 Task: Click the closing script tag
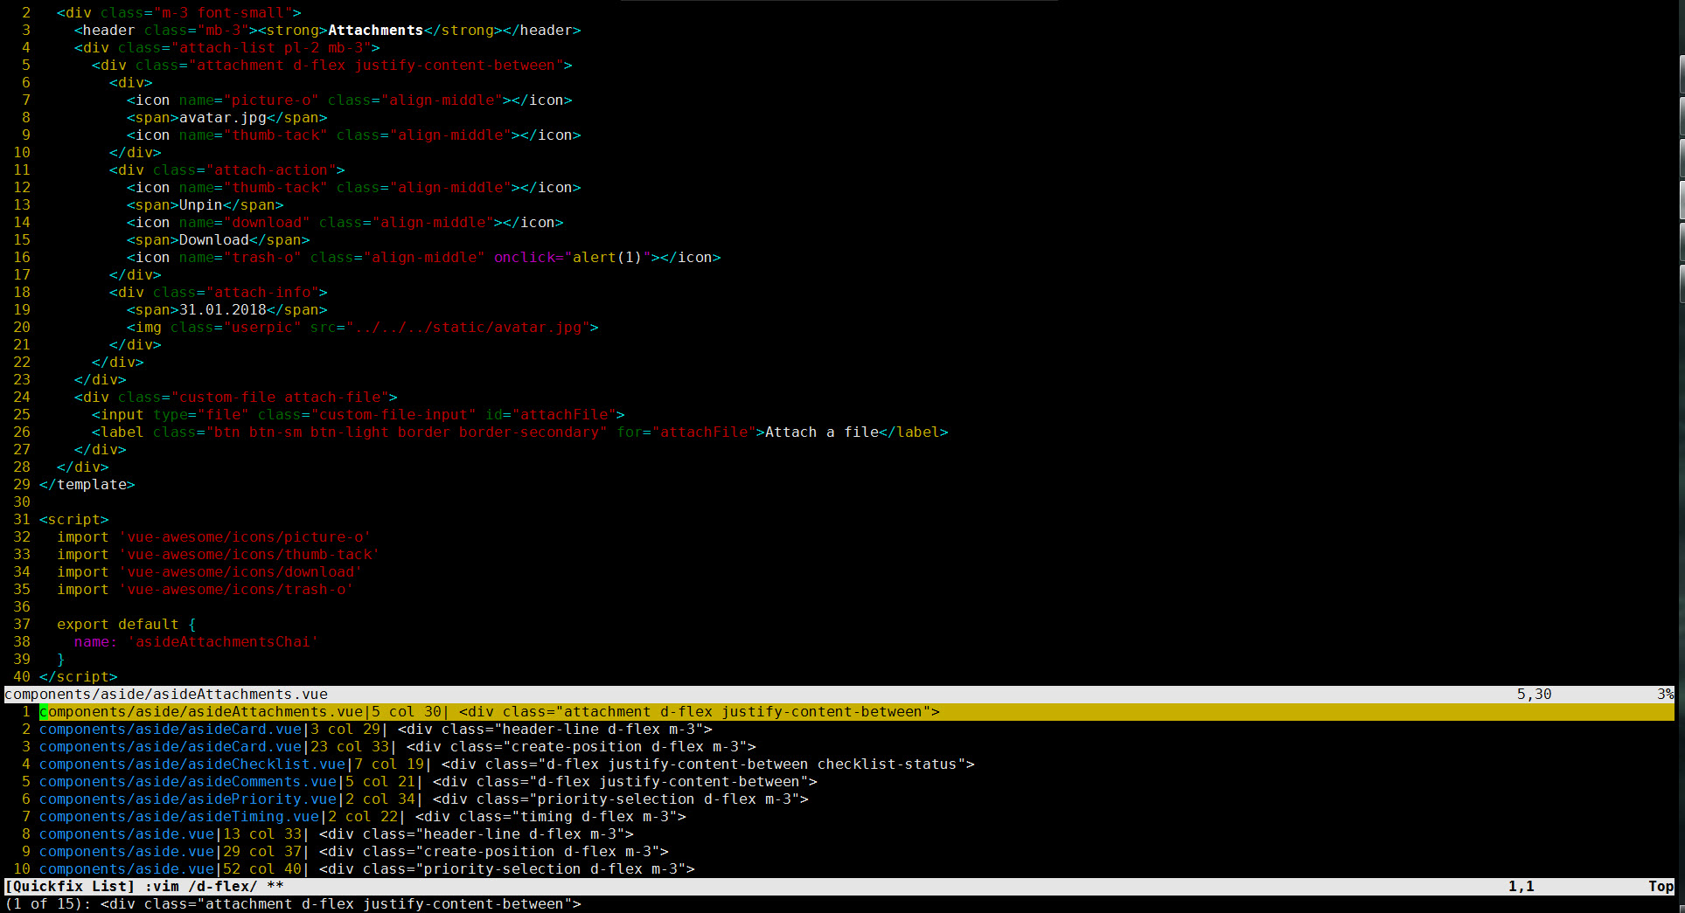[x=79, y=677]
